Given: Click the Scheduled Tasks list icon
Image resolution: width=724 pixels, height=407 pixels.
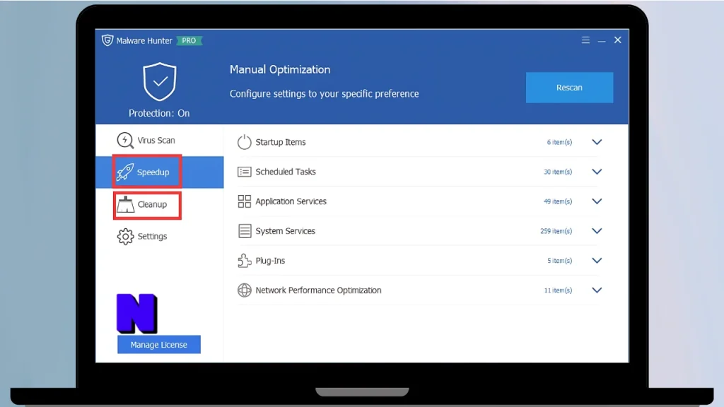Looking at the screenshot, I should 244,172.
